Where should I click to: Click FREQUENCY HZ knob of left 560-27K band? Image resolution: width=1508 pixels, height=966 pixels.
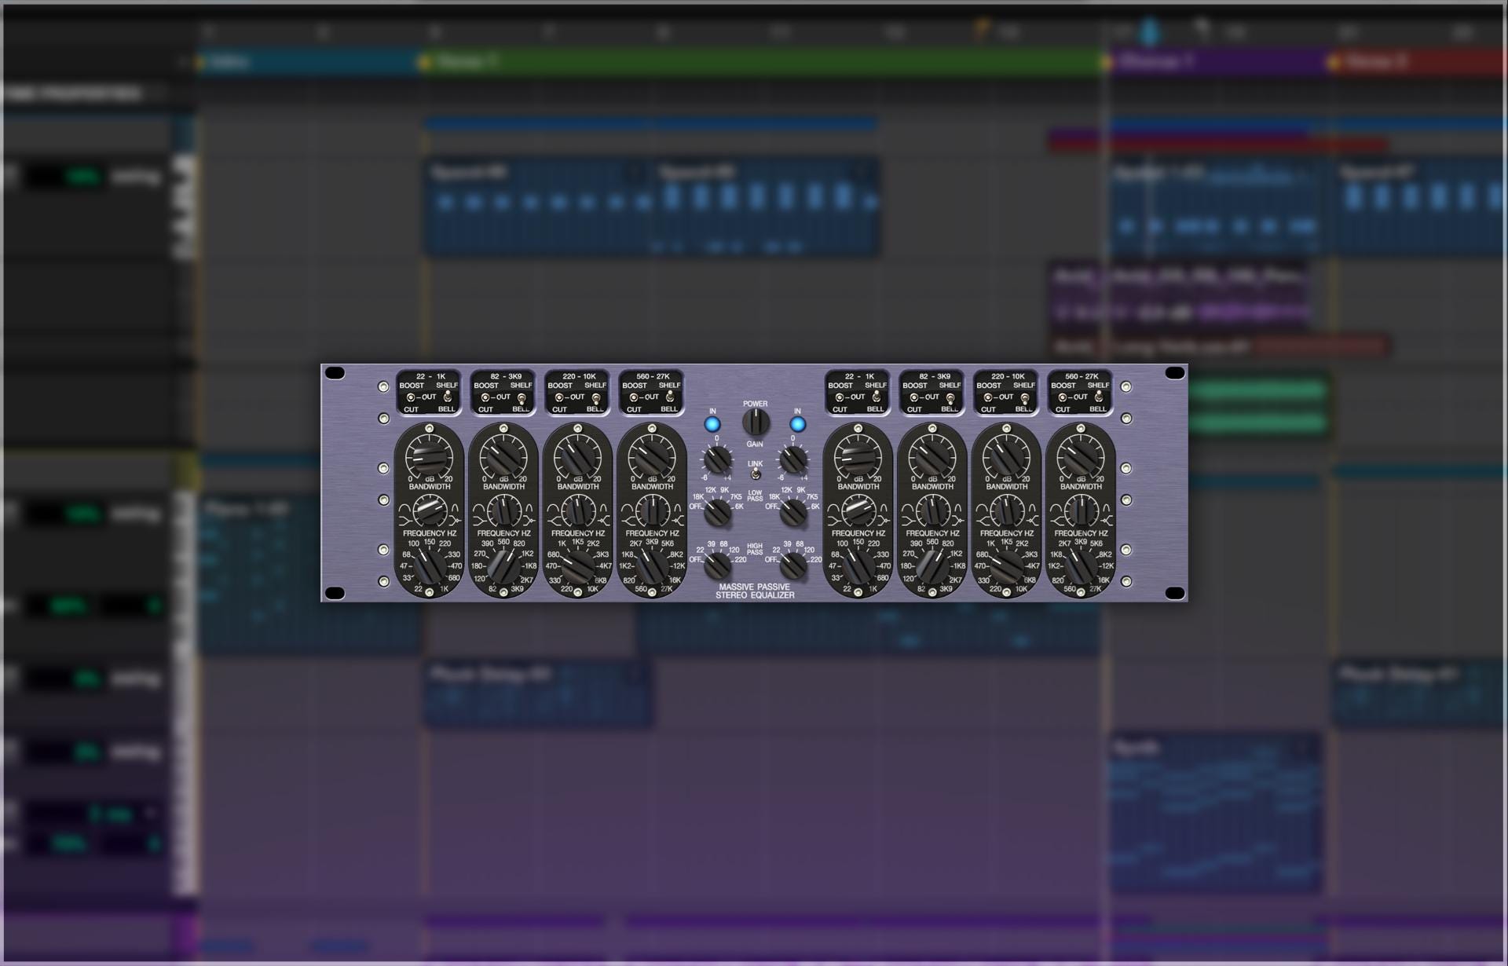652,565
